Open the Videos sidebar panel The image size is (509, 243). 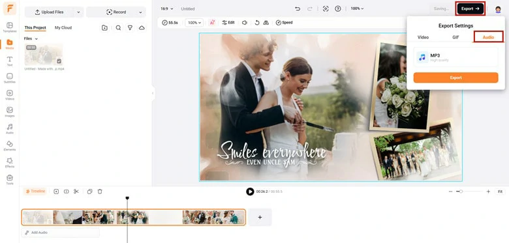(9, 94)
